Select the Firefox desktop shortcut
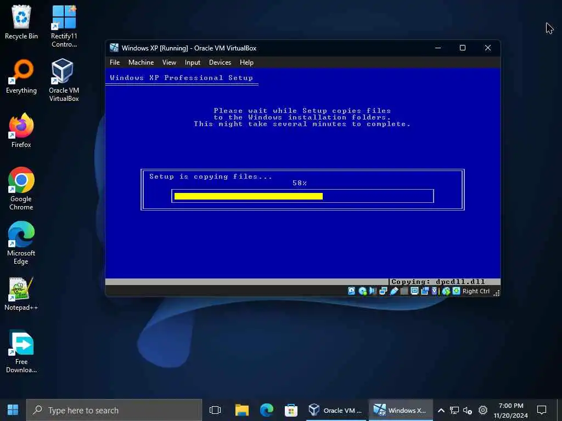The height and width of the screenshot is (421, 562). (21, 130)
